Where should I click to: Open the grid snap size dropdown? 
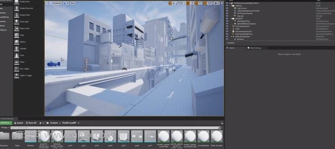pyautogui.click(x=192, y=3)
